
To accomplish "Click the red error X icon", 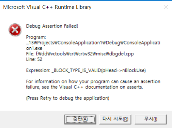I will click(x=15, y=30).
